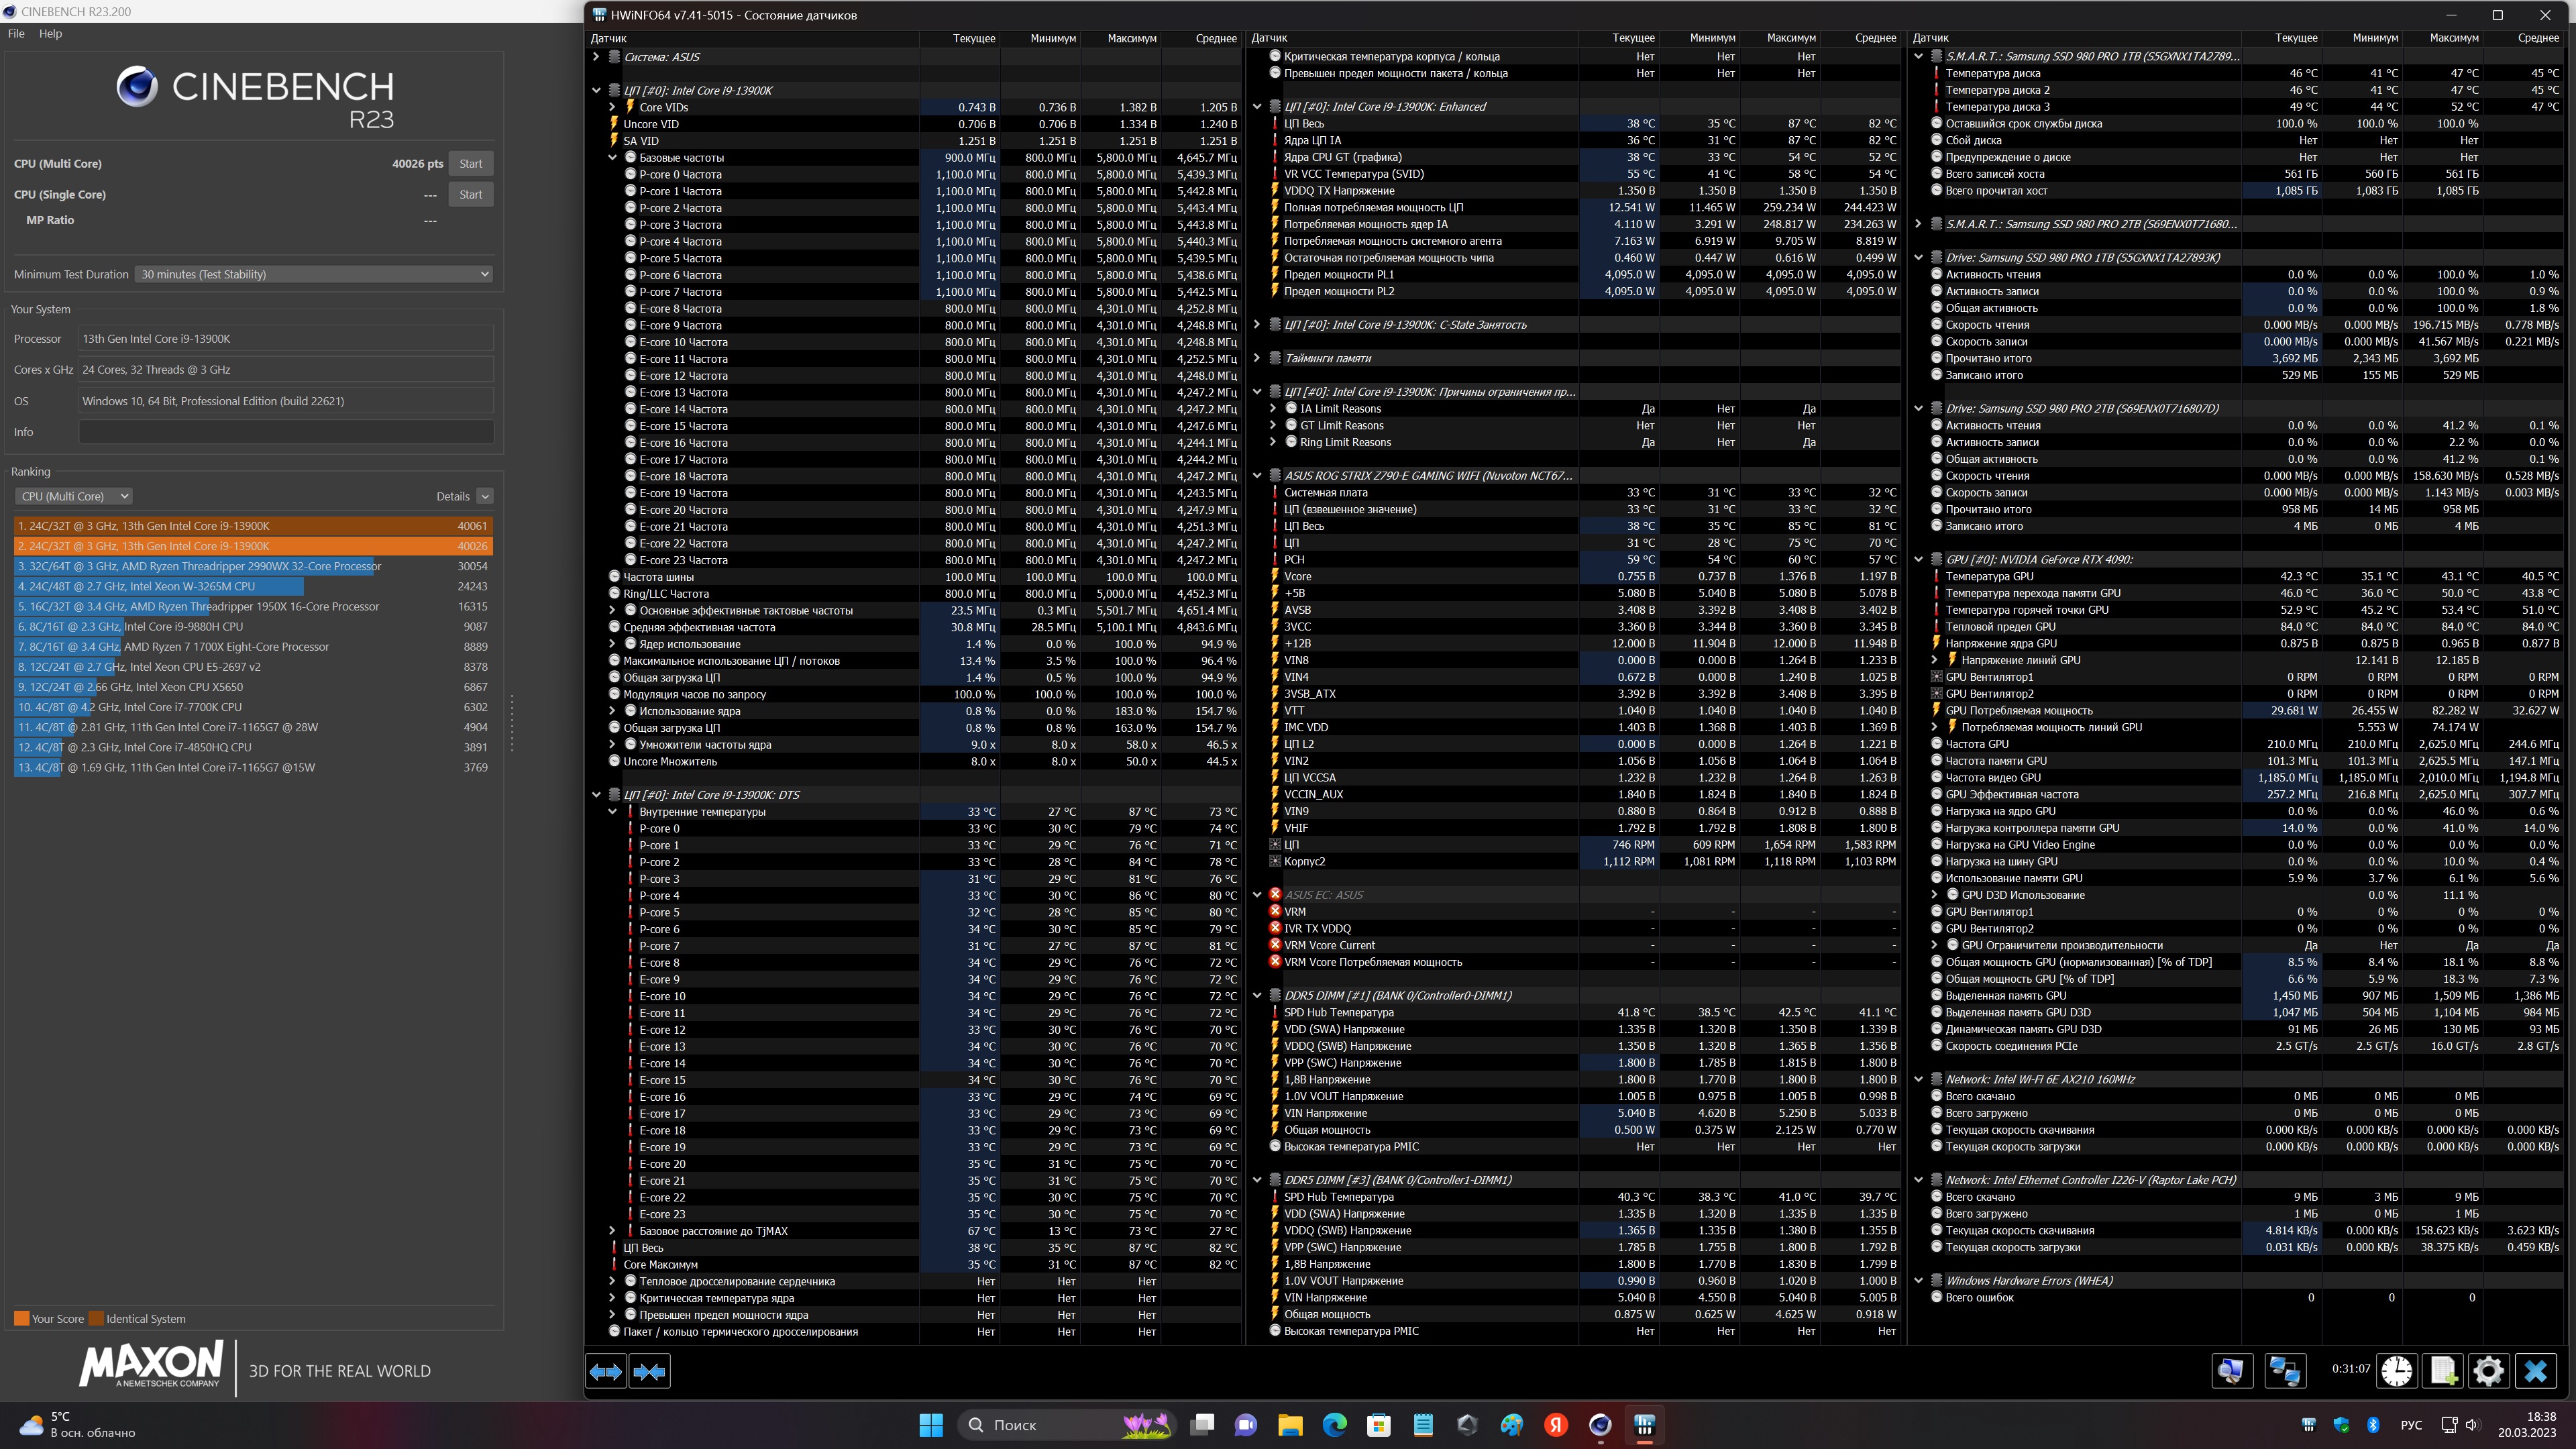Click the HWiNFO reset clock icon
The height and width of the screenshot is (1449, 2576).
coord(2396,1371)
